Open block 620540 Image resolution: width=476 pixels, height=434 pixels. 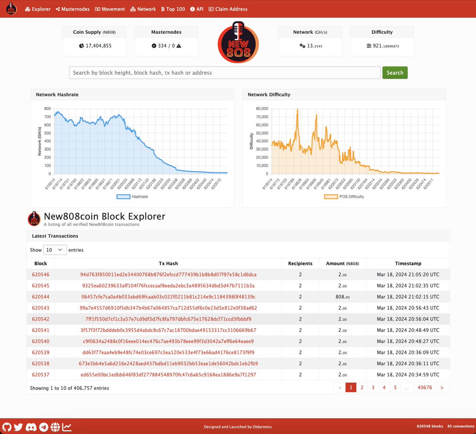click(x=41, y=341)
